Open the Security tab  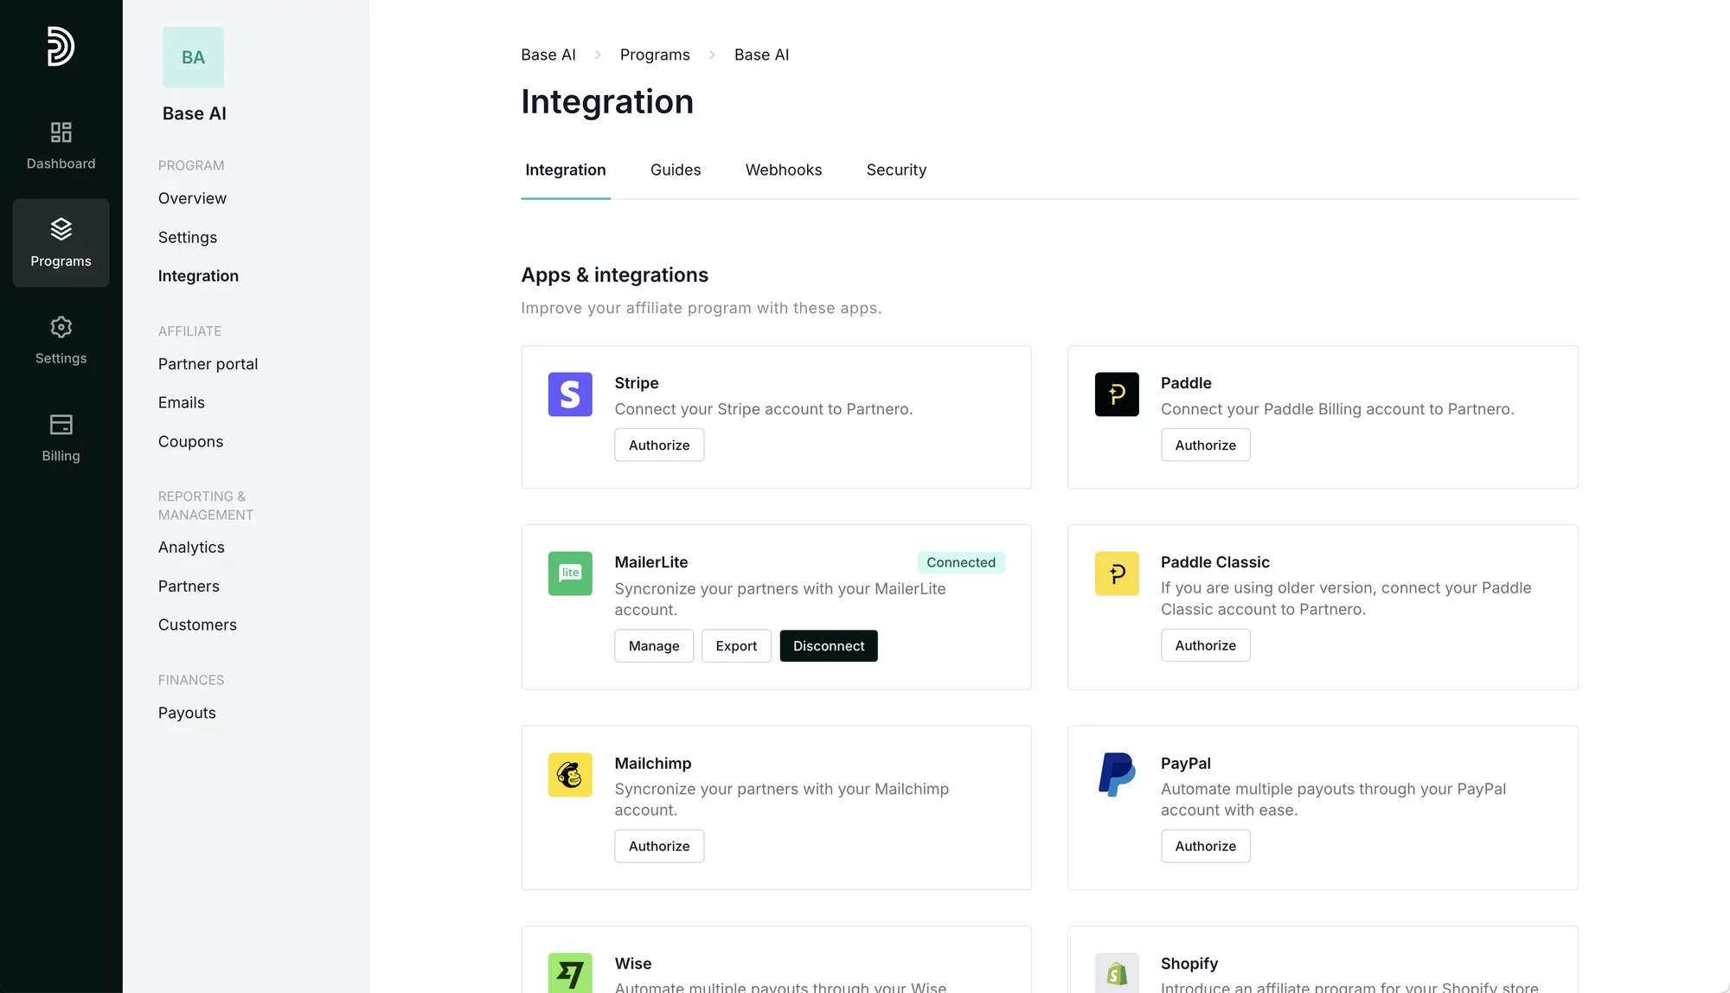896,170
